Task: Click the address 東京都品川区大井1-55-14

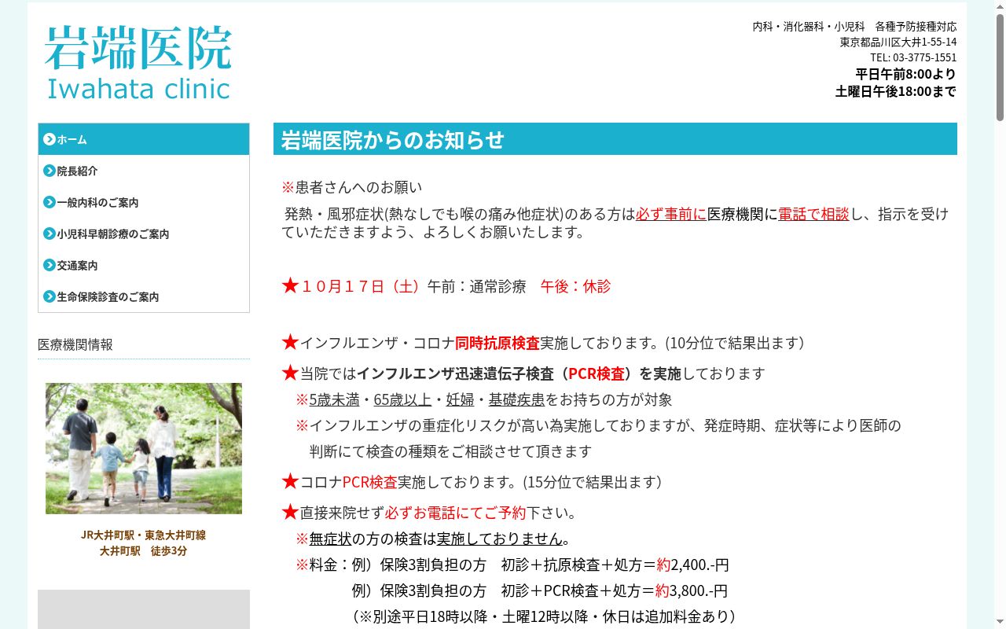Action: point(898,42)
